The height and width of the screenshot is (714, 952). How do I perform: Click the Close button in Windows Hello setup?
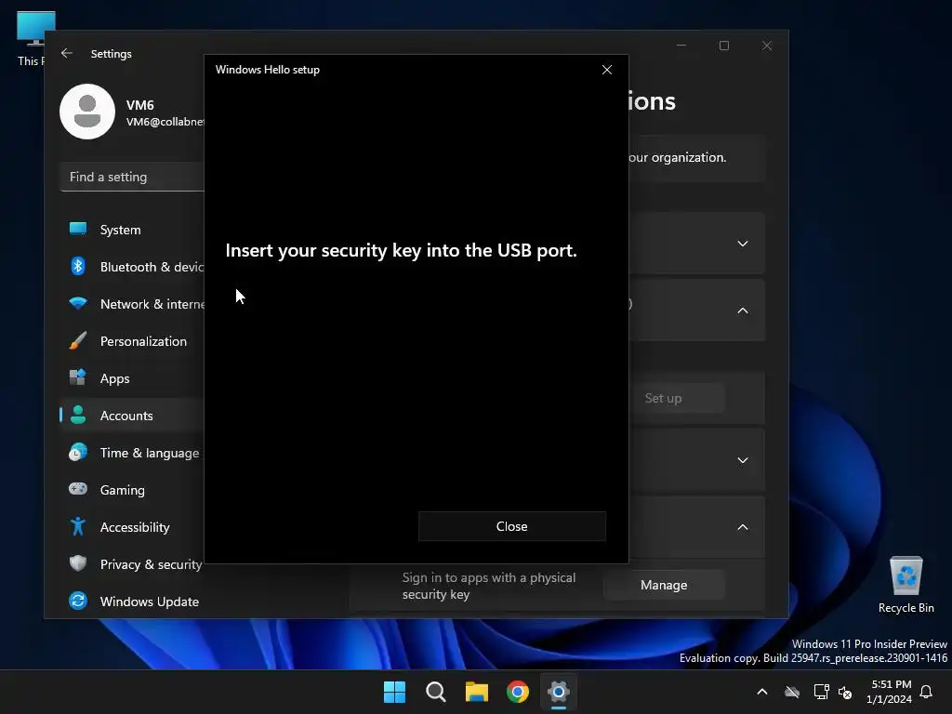coord(512,526)
